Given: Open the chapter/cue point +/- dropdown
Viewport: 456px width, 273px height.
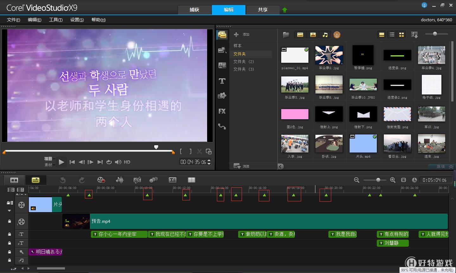Looking at the screenshot, I should 22,194.
